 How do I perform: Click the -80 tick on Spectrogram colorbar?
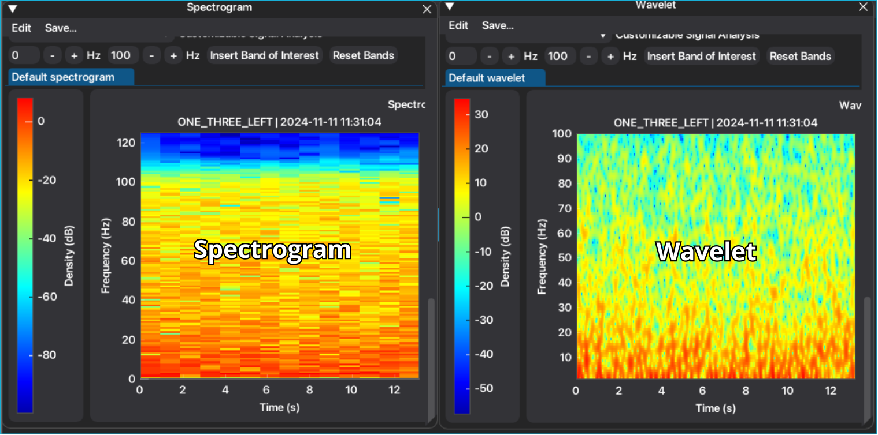[x=47, y=355]
